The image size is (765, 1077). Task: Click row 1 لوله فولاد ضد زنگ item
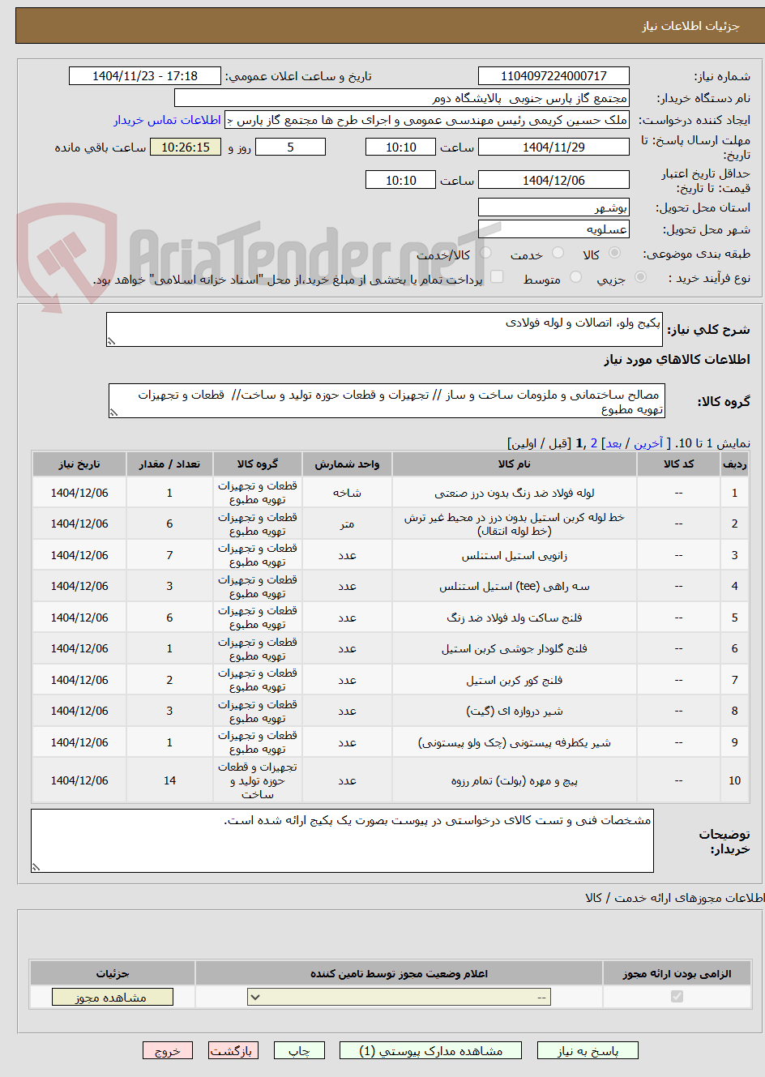point(515,493)
